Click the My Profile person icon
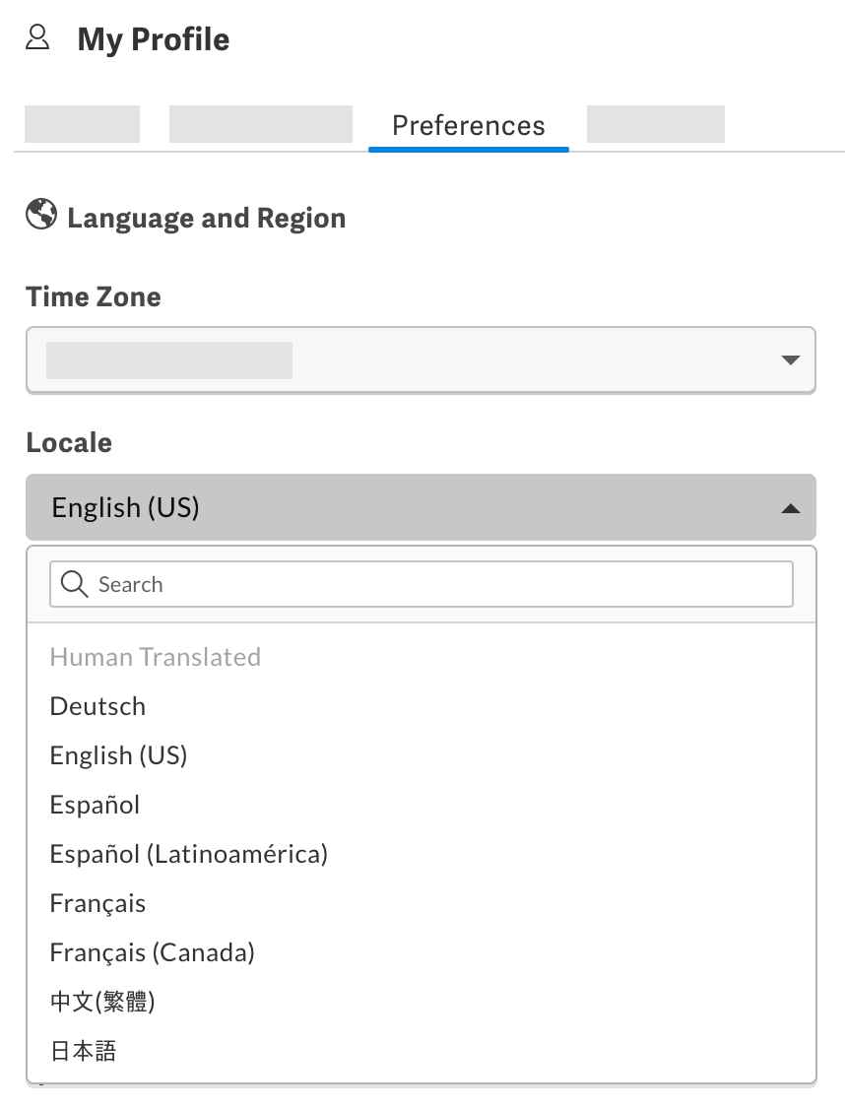 tap(36, 37)
